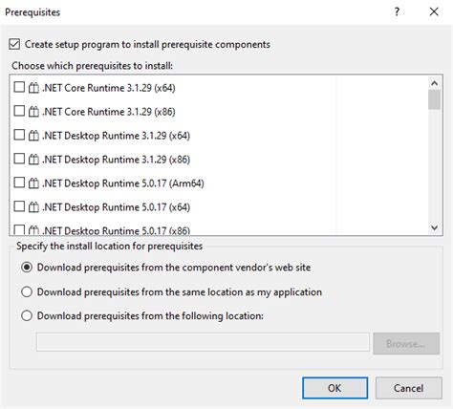
Task: Open the question mark help button
Action: (397, 12)
